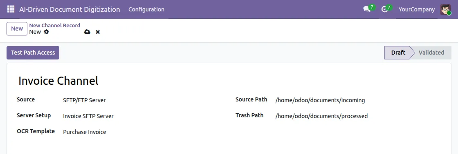458x154 pixels.
Task: Select the Validated status stage
Action: [x=431, y=53]
